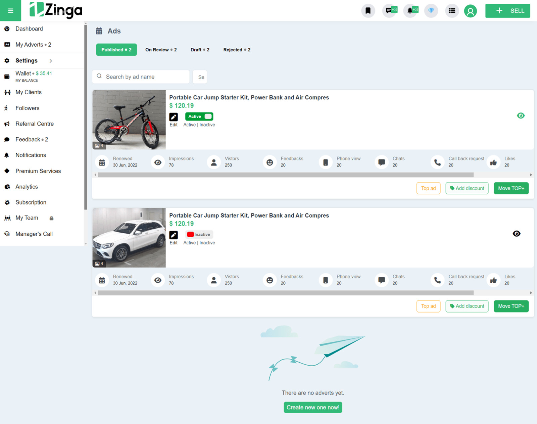
Task: Click Create new one now!
Action: 312,407
